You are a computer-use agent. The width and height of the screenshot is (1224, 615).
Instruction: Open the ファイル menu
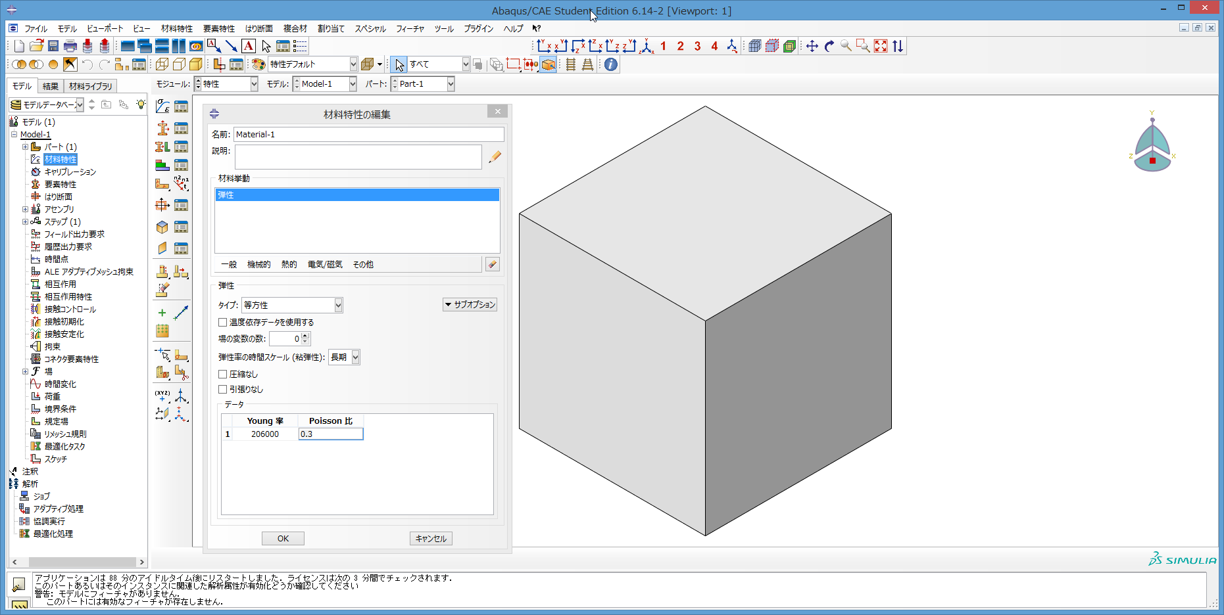tap(36, 29)
